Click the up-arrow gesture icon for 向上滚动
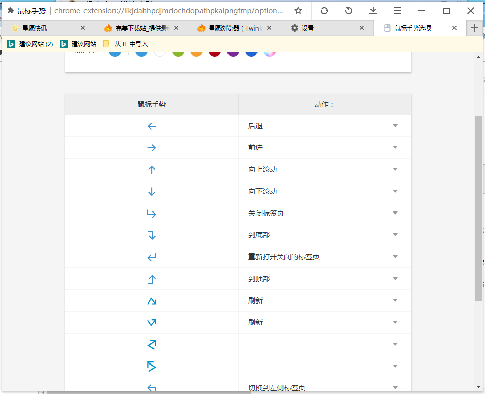The width and height of the screenshot is (485, 394). (151, 169)
